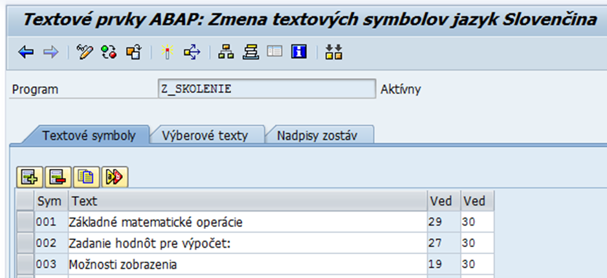Click the Aktívny status text
Image resolution: width=607 pixels, height=278 pixels.
coord(401,90)
